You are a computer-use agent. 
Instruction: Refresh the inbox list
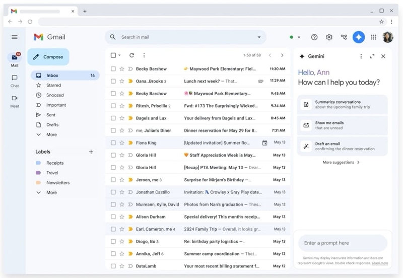coord(131,55)
